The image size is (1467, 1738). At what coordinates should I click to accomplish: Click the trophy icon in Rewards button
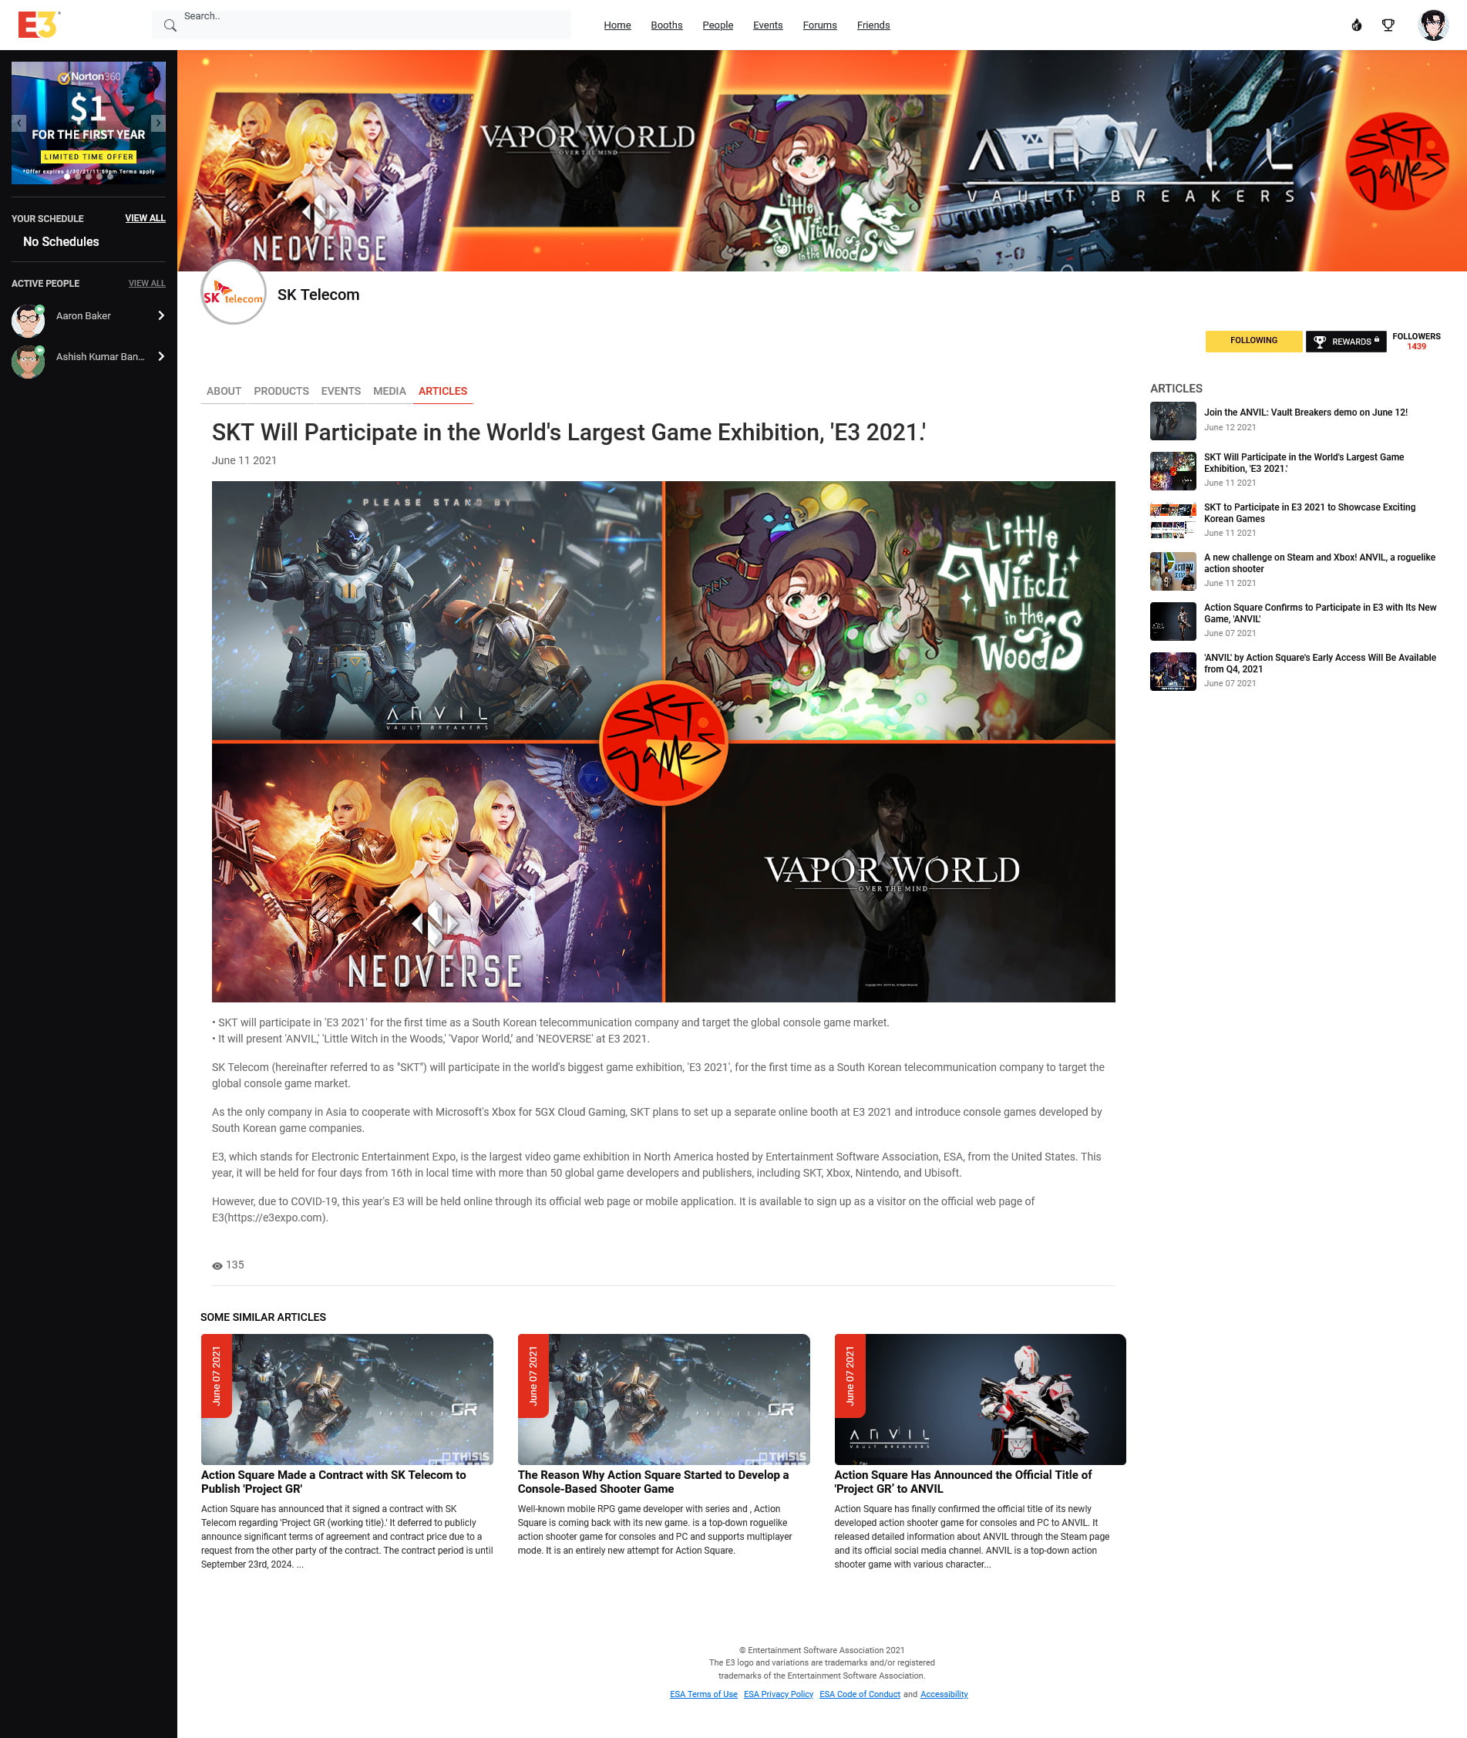[x=1320, y=341]
